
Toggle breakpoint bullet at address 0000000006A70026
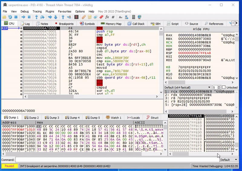[21, 78]
